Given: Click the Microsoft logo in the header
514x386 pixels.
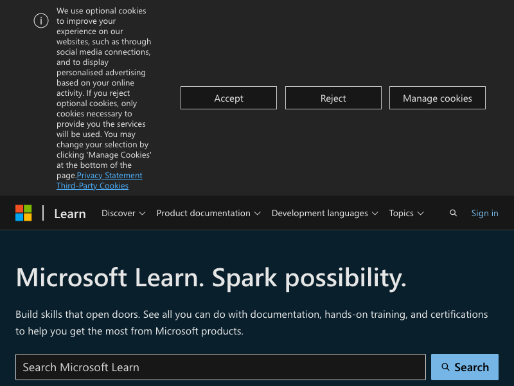Looking at the screenshot, I should point(24,213).
